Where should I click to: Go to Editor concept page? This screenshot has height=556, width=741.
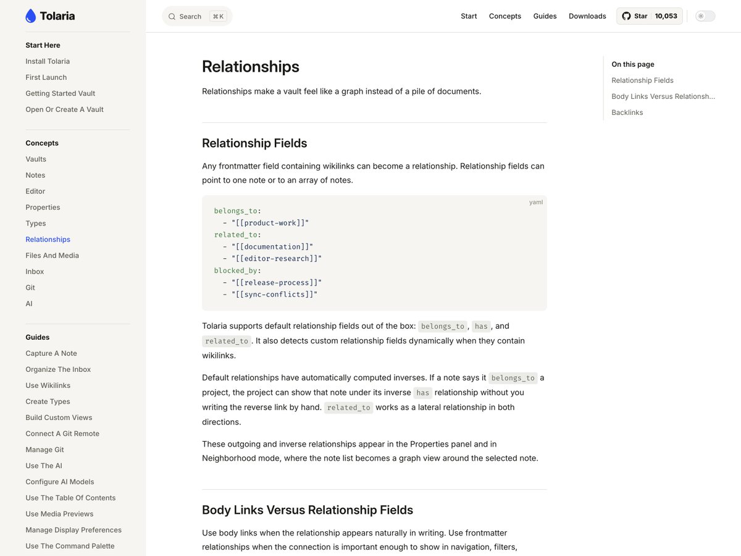pos(35,191)
